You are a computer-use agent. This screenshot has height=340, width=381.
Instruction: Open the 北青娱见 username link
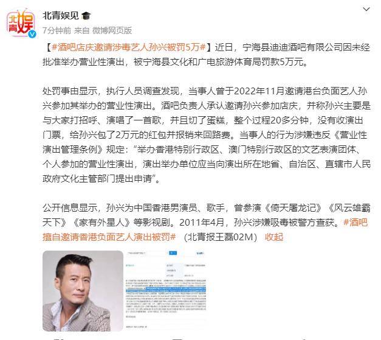tap(61, 16)
